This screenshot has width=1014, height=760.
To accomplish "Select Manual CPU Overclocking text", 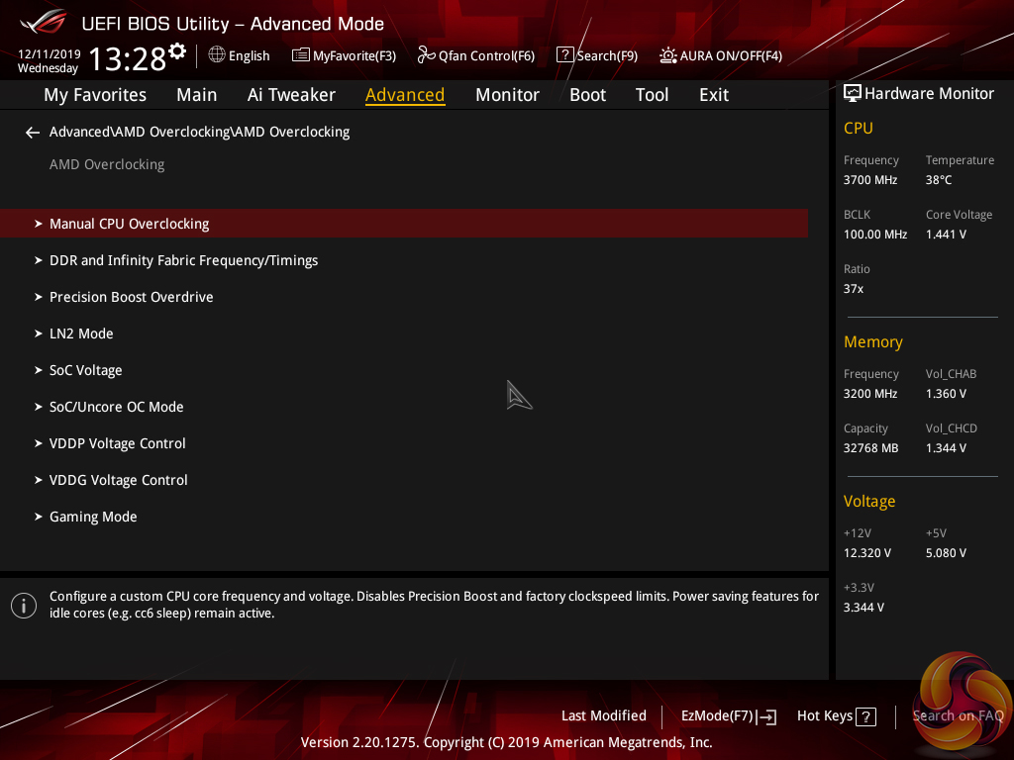I will click(x=130, y=224).
